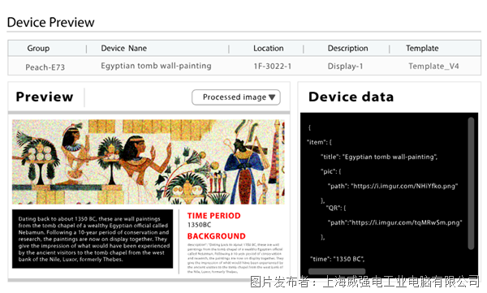Click the "QR": { JSON line
Image resolution: width=487 pixels, height=293 pixels.
click(x=336, y=208)
